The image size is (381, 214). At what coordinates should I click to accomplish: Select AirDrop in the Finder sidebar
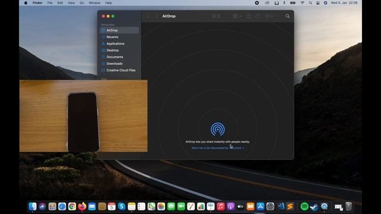tap(119, 30)
